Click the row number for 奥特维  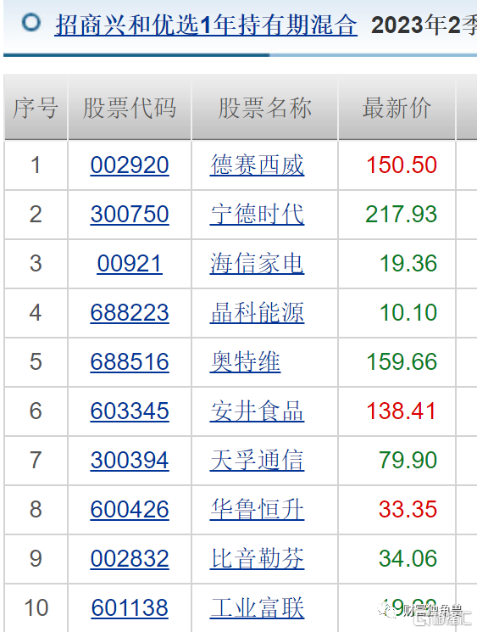36,362
